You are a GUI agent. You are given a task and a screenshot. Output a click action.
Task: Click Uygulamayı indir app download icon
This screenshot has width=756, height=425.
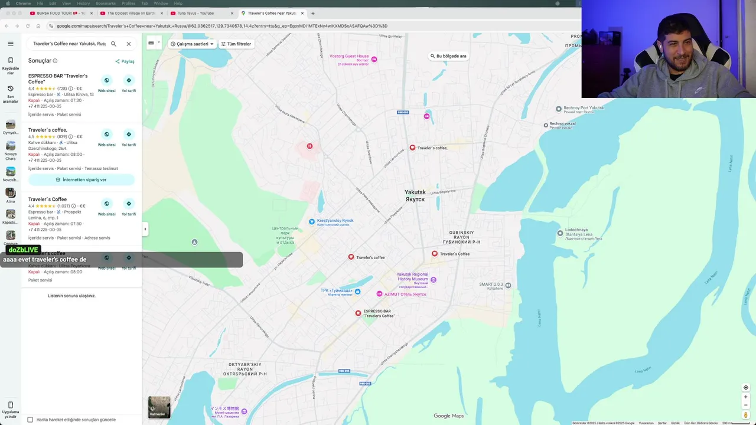pyautogui.click(x=10, y=406)
